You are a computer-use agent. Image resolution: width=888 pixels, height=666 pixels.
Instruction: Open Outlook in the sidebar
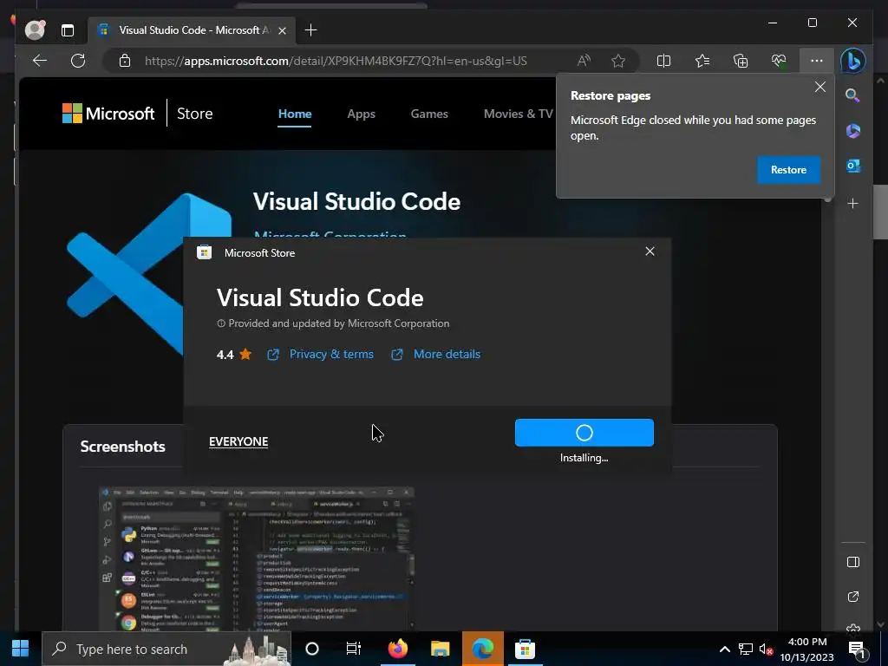tap(853, 166)
